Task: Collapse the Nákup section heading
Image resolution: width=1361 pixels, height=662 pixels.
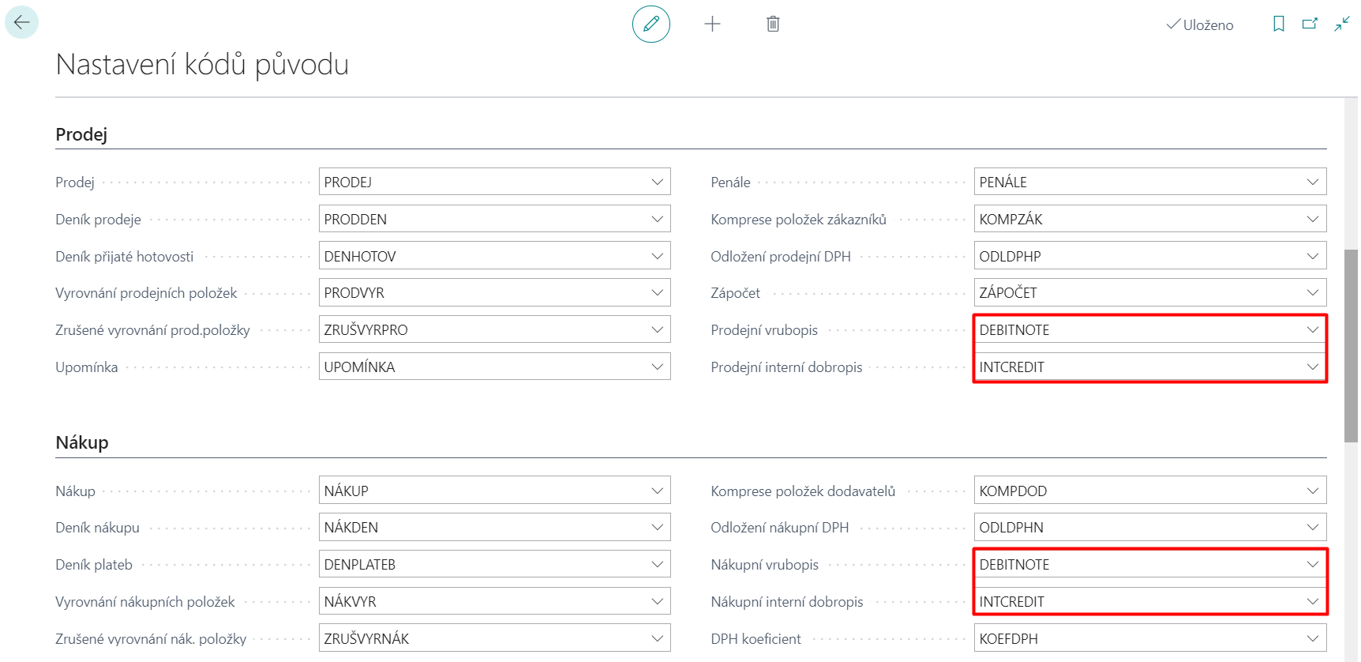Action: [x=82, y=442]
